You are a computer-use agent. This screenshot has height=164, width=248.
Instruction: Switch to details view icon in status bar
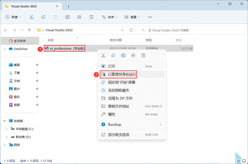point(238,161)
